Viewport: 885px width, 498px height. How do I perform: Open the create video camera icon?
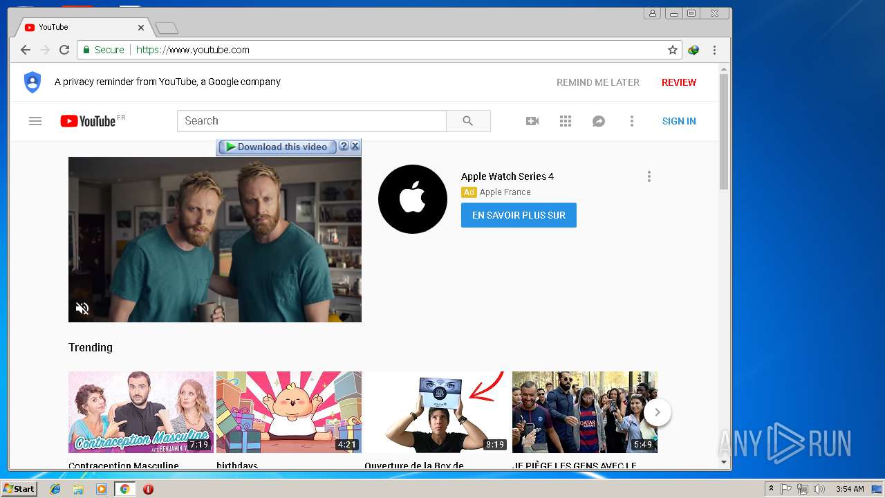coord(532,121)
